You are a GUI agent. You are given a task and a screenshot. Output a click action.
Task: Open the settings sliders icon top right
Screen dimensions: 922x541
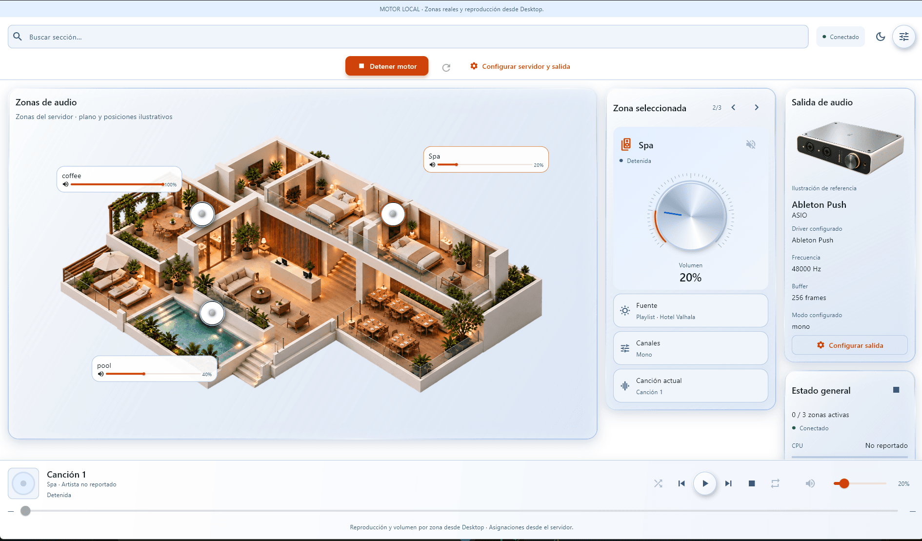(904, 37)
